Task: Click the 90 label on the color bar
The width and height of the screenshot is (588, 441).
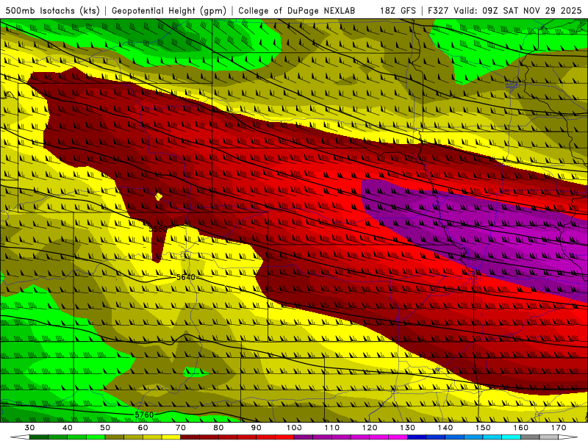Action: [257, 428]
